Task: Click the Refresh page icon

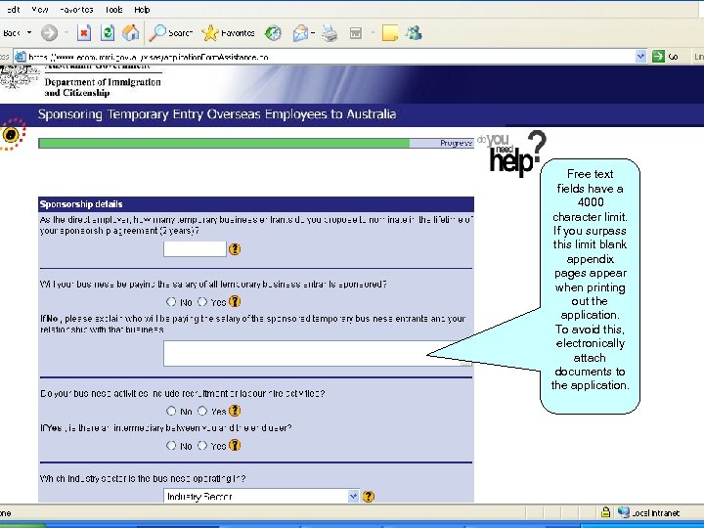Action: click(108, 33)
